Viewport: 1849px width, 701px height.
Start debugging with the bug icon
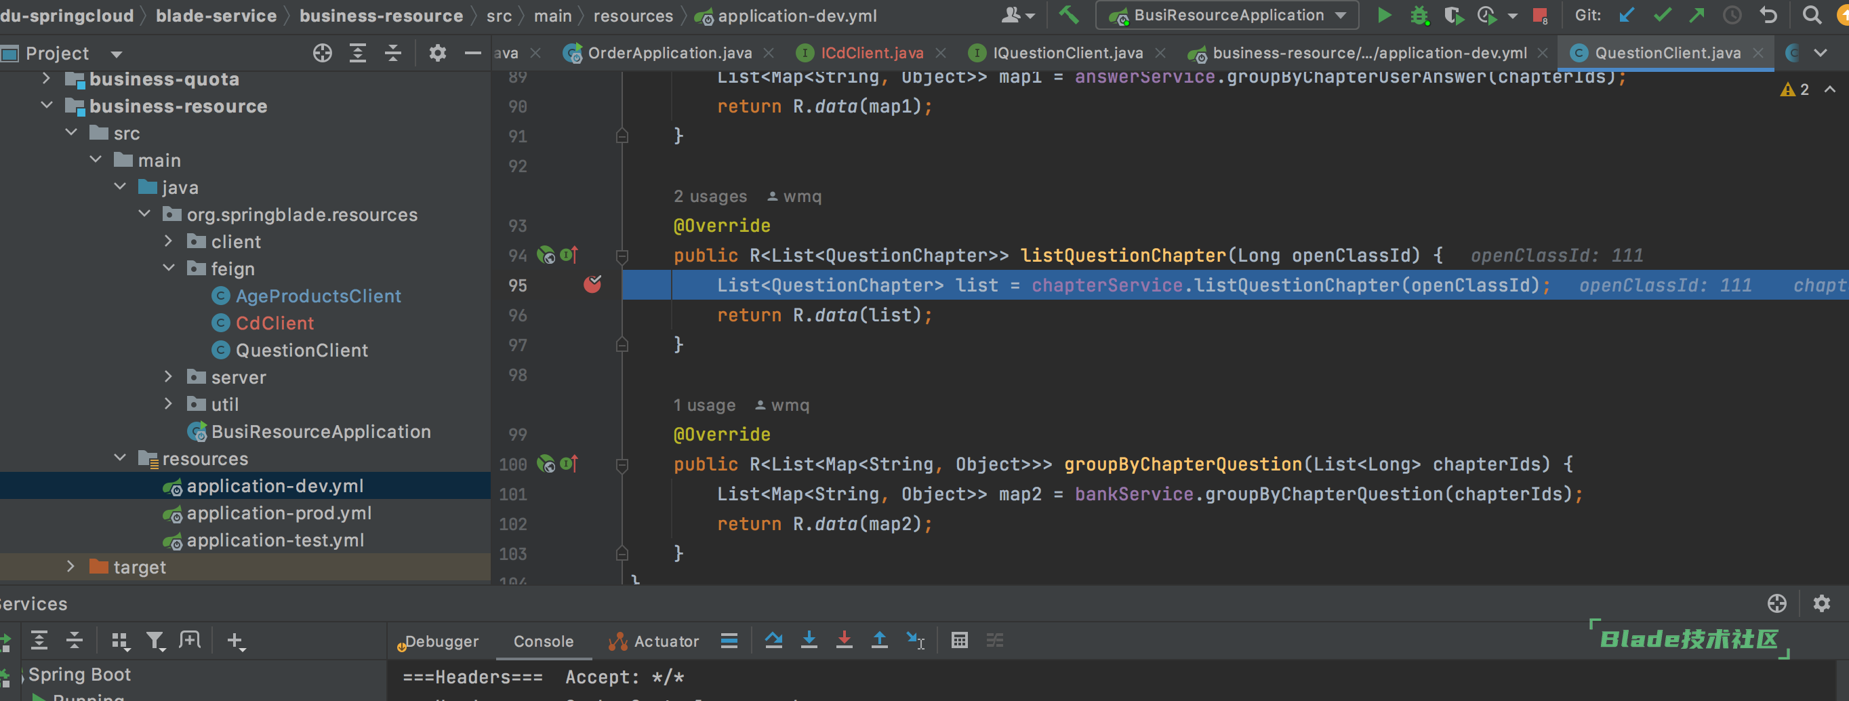[1419, 15]
